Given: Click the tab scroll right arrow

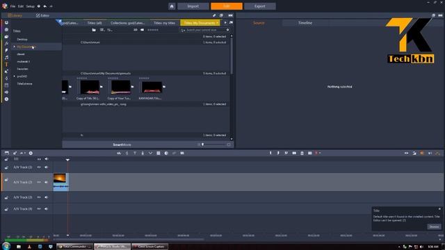Looking at the screenshot, I should [x=225, y=23].
